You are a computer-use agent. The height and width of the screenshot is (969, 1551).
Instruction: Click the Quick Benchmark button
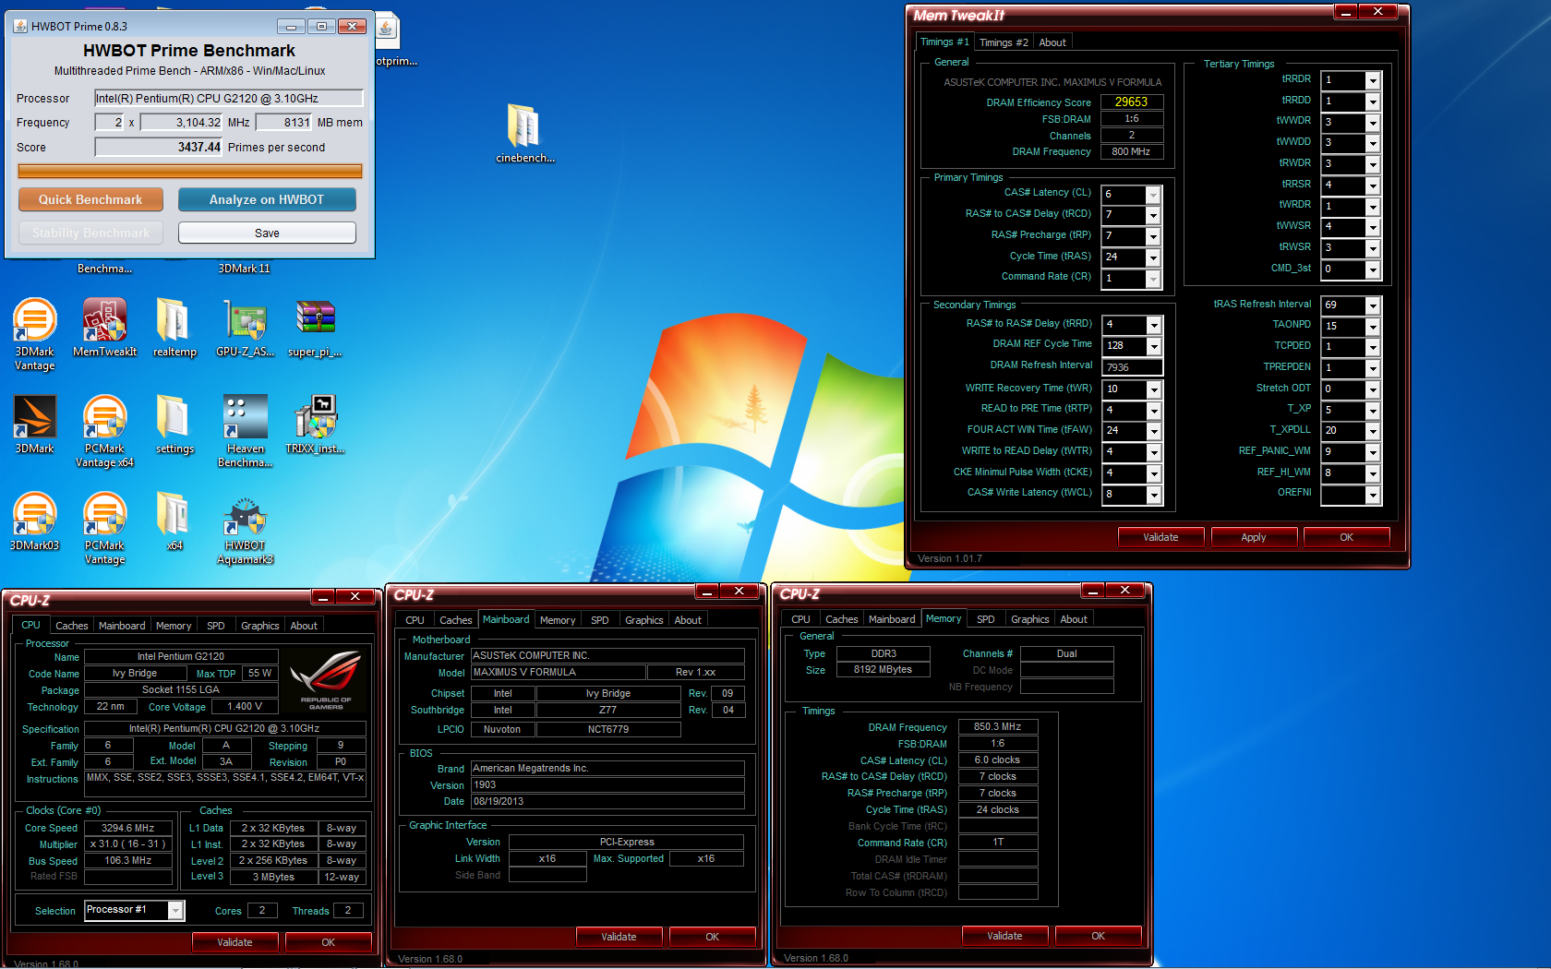90,199
